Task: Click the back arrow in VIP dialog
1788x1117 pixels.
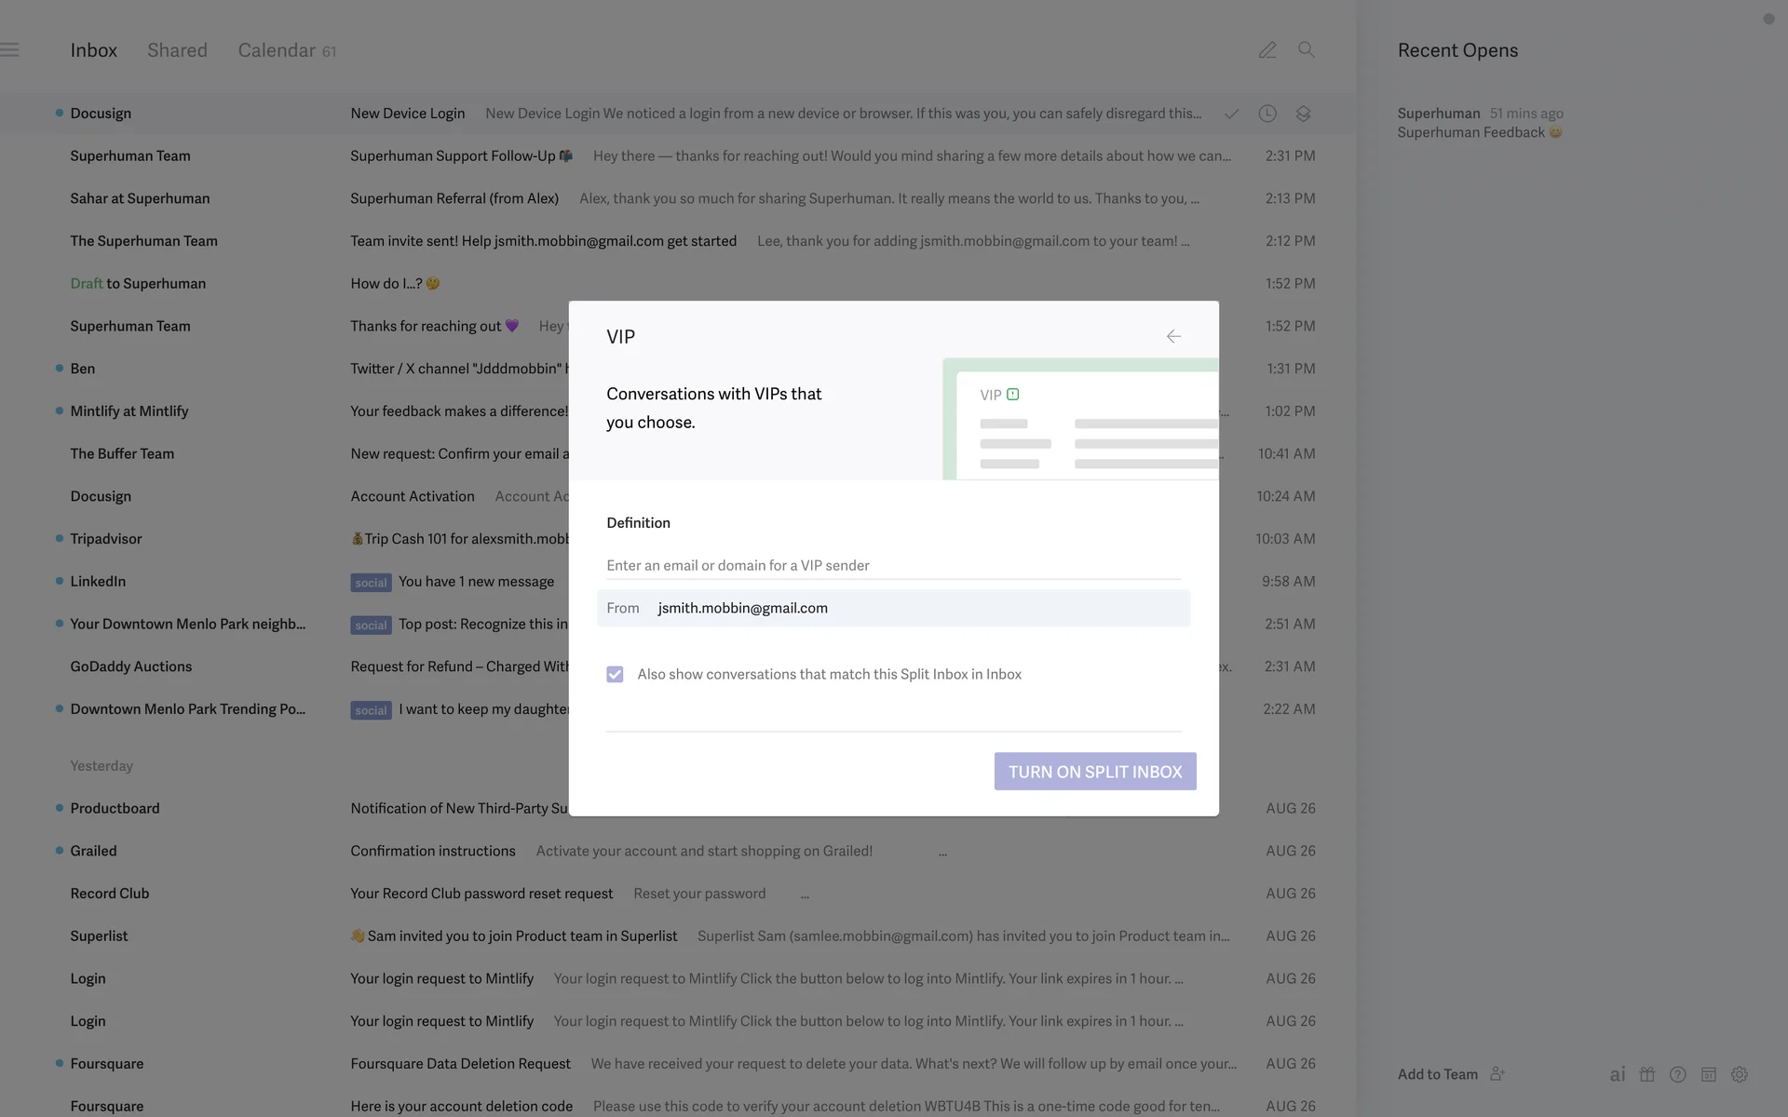Action: click(1173, 336)
